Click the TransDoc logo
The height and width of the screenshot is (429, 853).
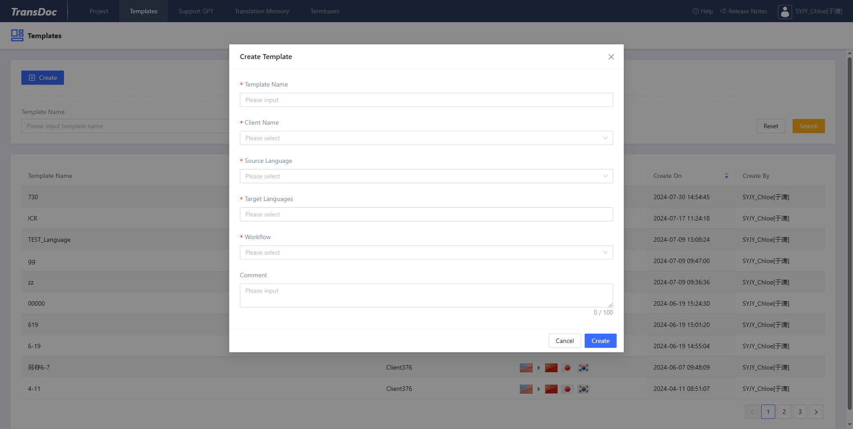tap(34, 12)
